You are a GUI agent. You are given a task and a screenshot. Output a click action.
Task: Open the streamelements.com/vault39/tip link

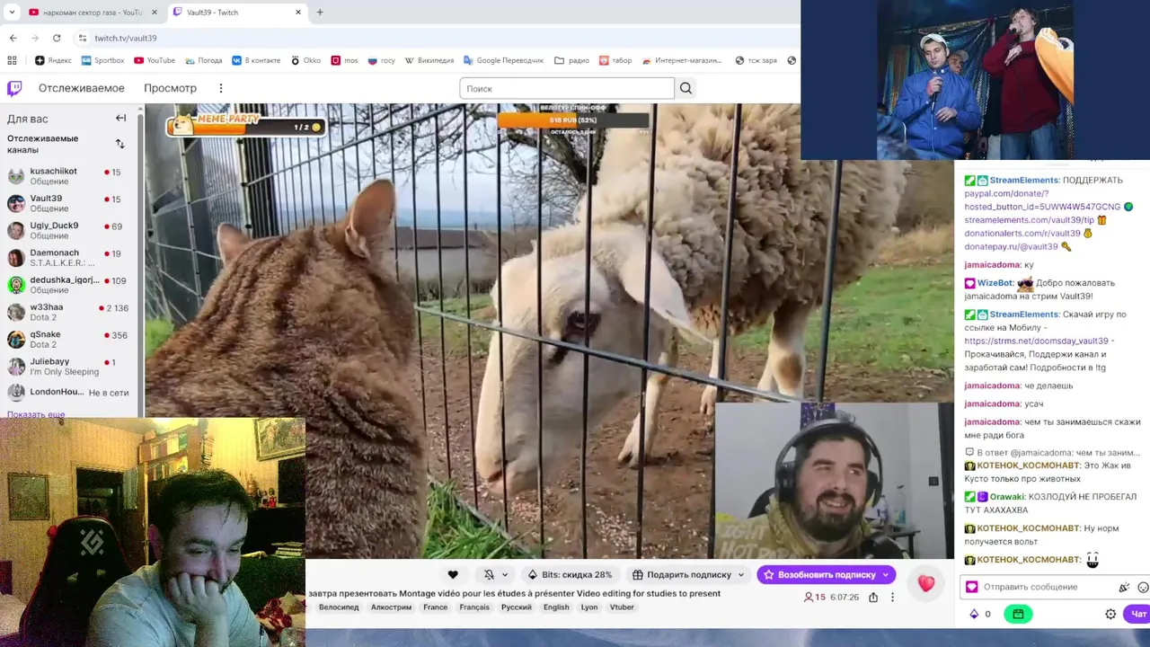click(x=1029, y=220)
